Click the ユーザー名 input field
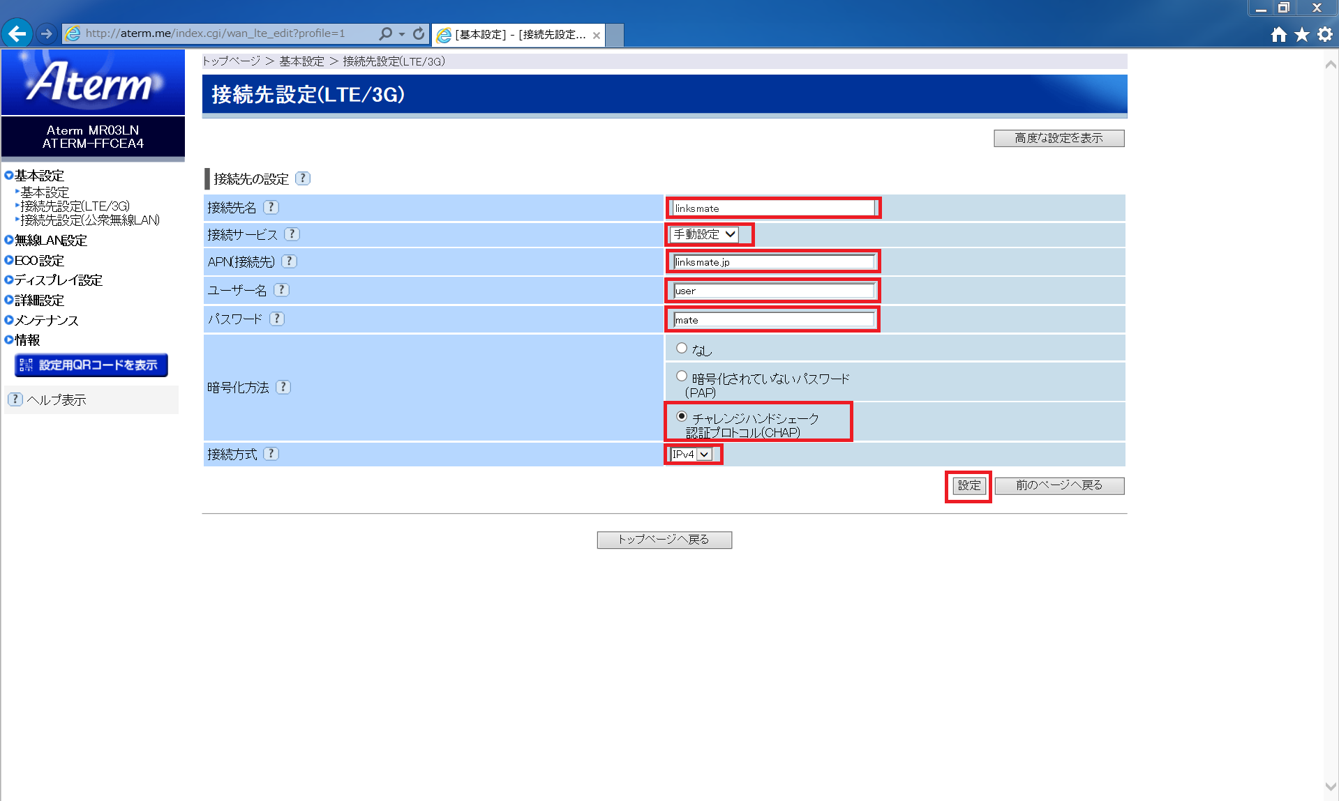Image resolution: width=1339 pixels, height=801 pixels. click(773, 291)
